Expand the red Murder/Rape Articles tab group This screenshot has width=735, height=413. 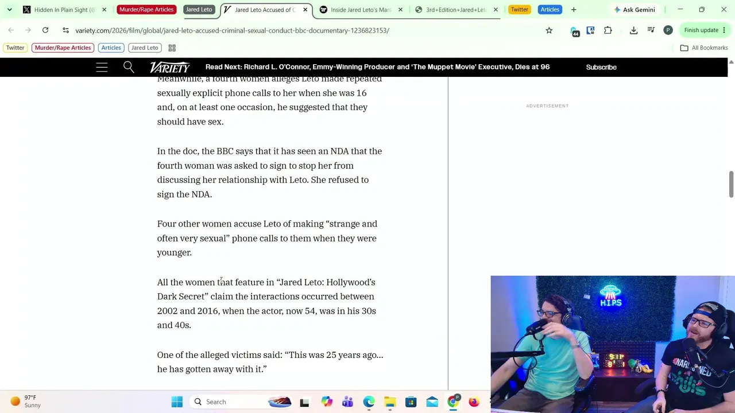pyautogui.click(x=146, y=10)
